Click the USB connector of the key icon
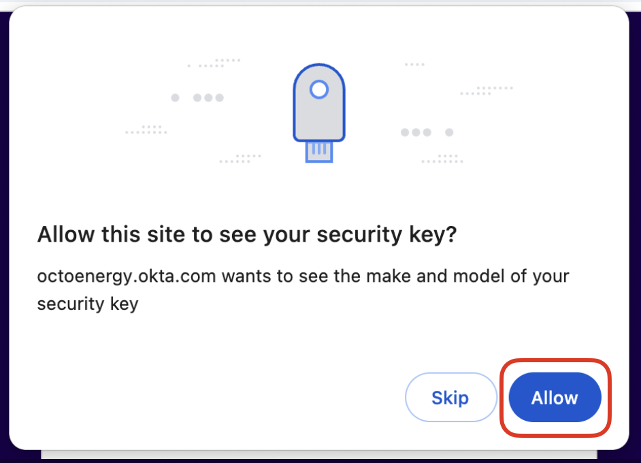Screen dimensions: 641x463 click(x=319, y=151)
